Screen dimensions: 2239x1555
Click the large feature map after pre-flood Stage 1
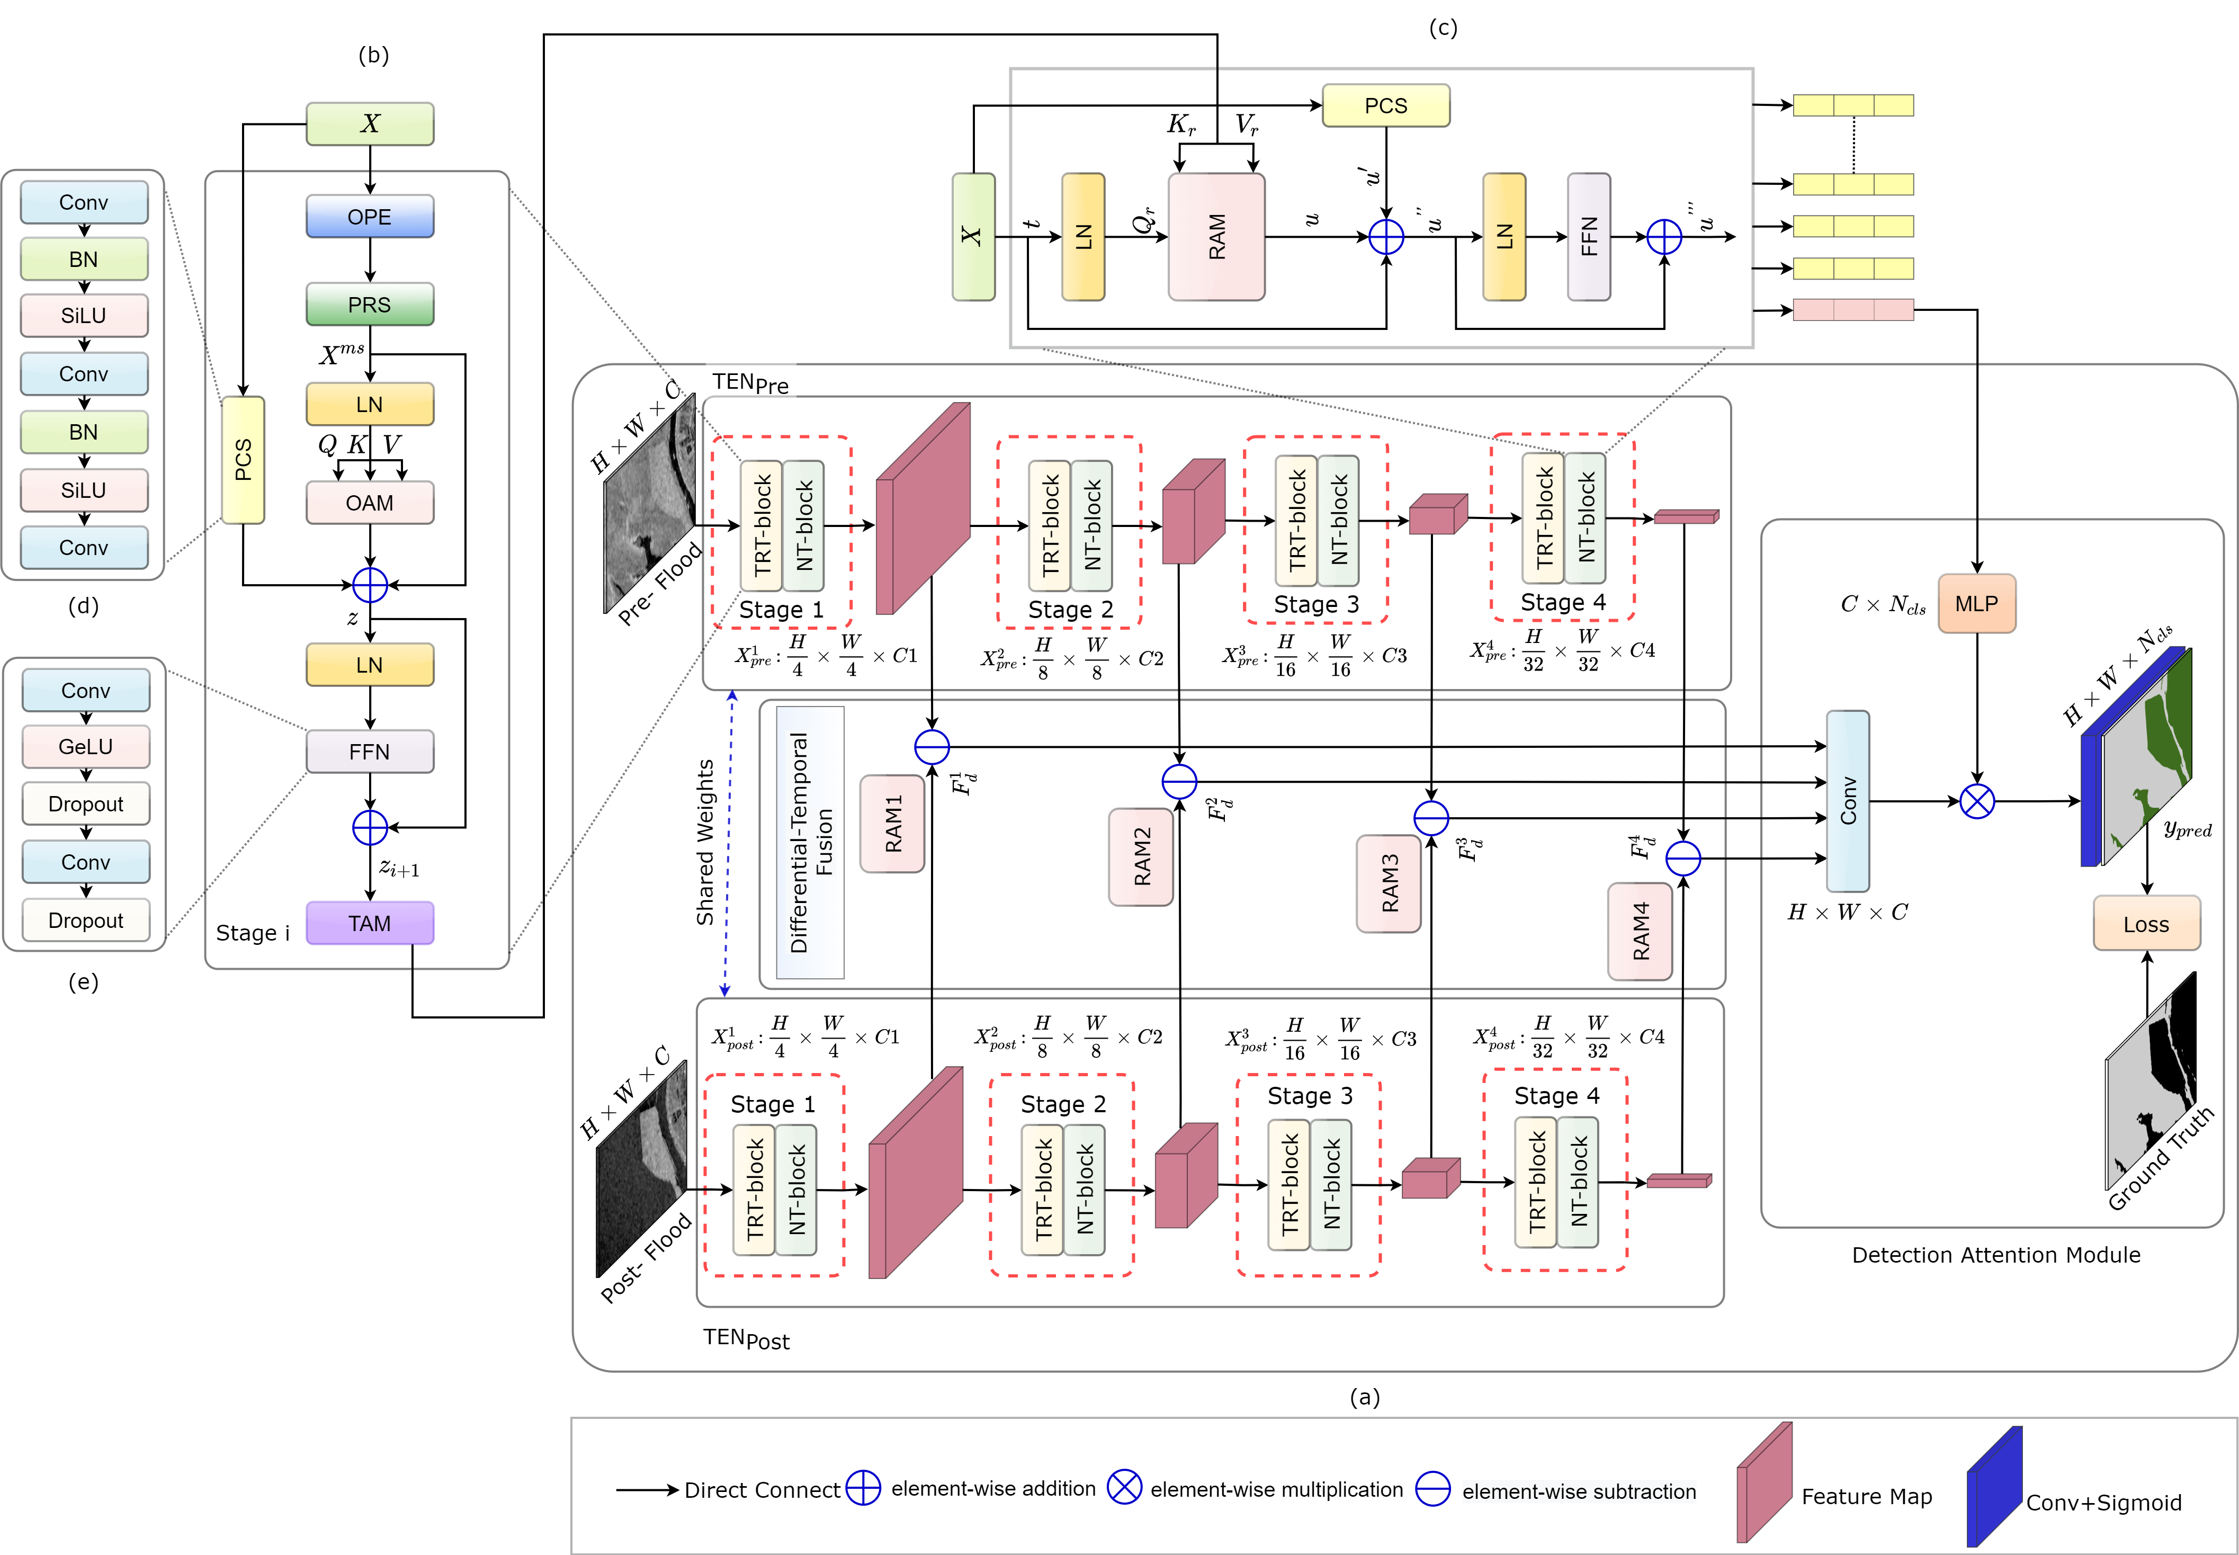pyautogui.click(x=923, y=508)
